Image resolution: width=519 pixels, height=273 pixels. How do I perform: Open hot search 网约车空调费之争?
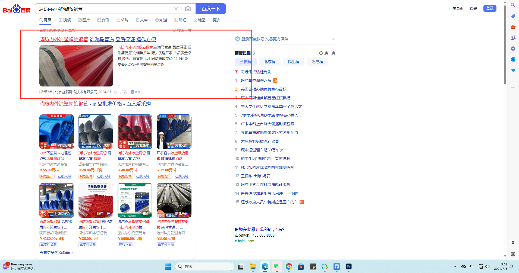click(256, 81)
